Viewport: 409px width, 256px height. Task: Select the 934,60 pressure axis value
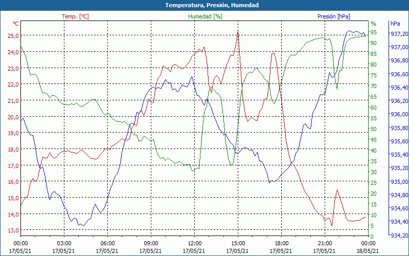[400, 208]
